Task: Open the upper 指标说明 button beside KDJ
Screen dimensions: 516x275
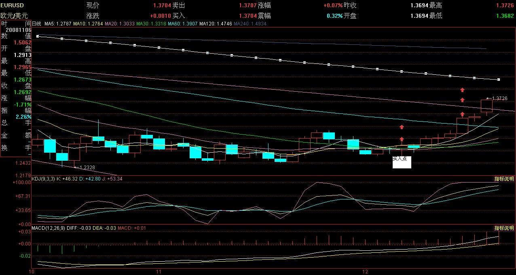Action: [x=504, y=179]
